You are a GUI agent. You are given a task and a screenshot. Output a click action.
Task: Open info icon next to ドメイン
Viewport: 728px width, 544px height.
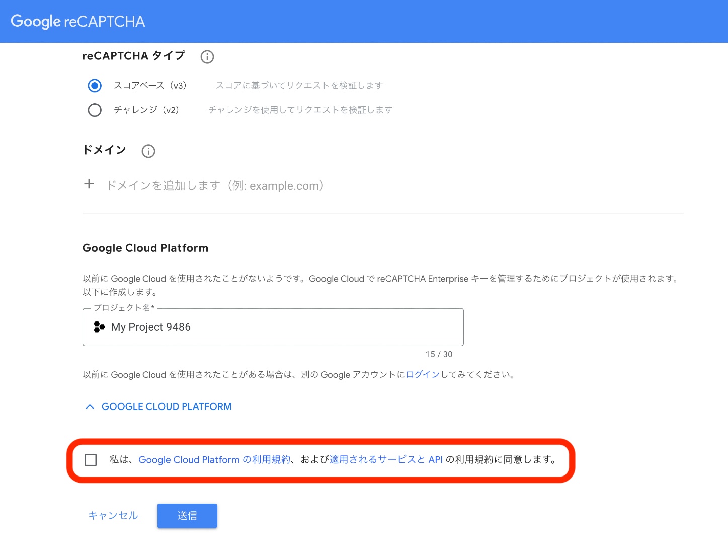click(148, 151)
